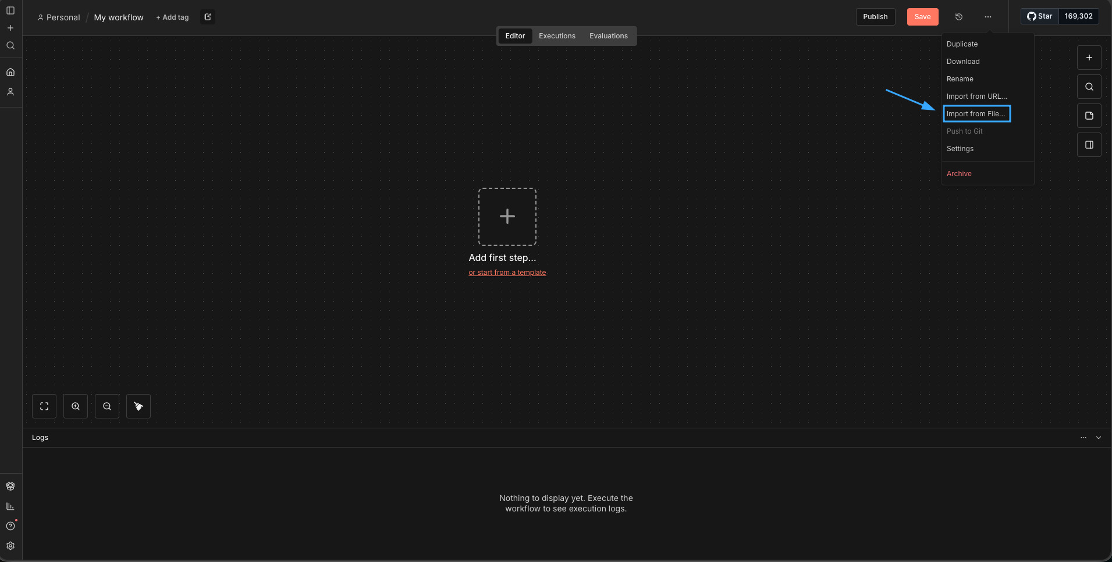
Task: Fit workflow to view using frame icon
Action: coord(44,406)
